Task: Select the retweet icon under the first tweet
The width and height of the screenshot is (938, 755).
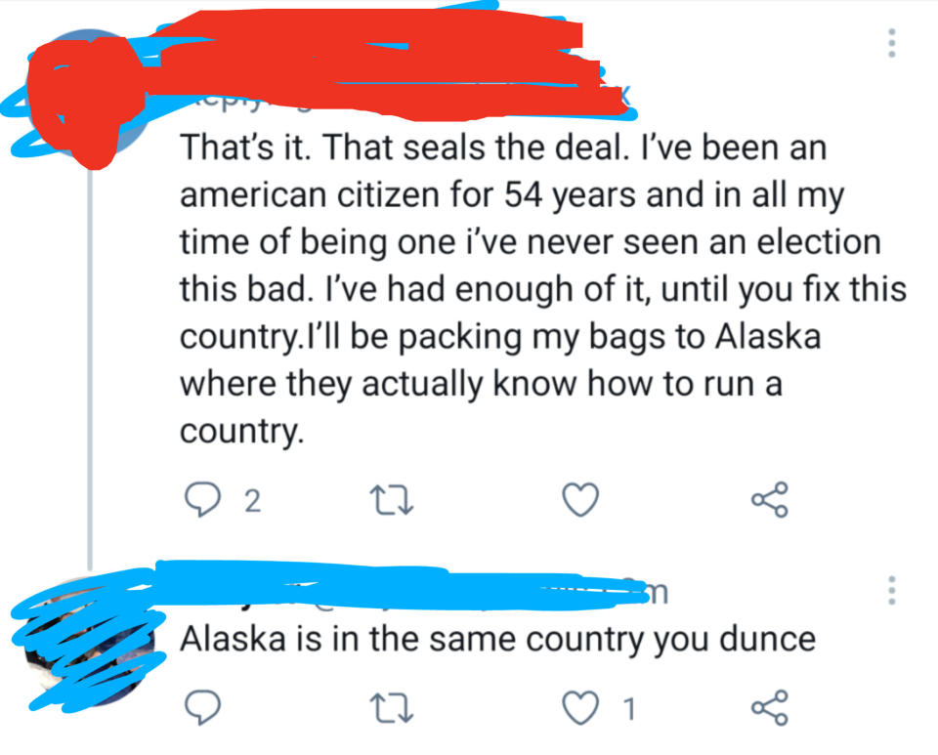Action: (x=392, y=500)
